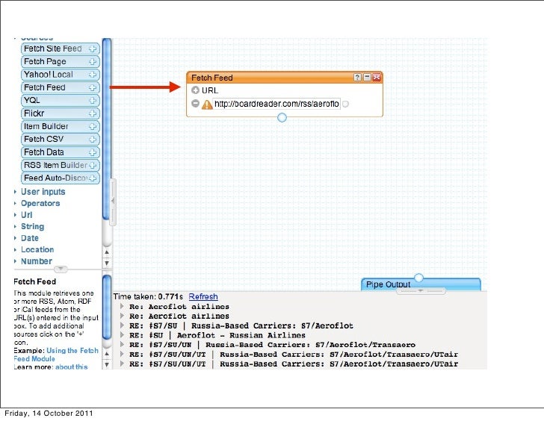Click the Pipe Output input connector
544x421 pixels.
pyautogui.click(x=419, y=278)
